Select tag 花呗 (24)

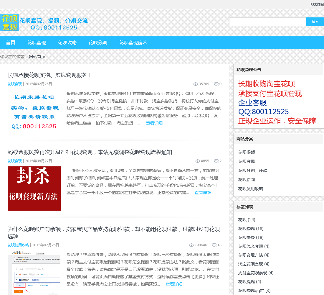pos(247,220)
